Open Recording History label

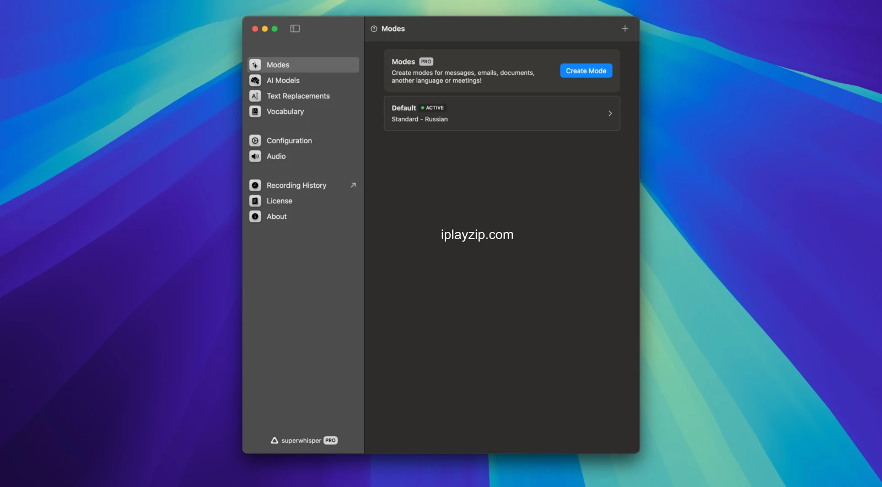pos(297,185)
